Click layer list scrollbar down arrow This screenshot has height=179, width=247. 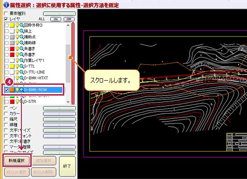pyautogui.click(x=68, y=102)
